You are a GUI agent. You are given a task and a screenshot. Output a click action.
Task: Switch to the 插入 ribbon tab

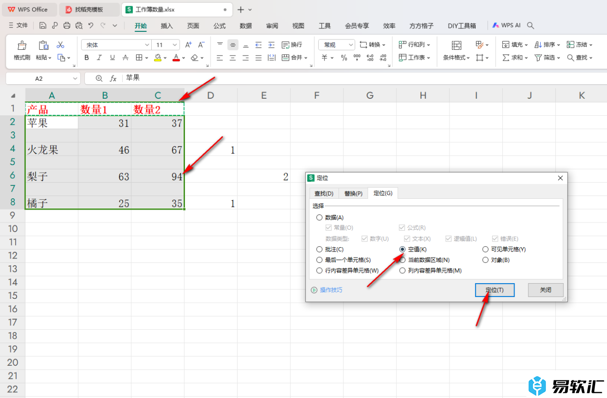click(167, 26)
